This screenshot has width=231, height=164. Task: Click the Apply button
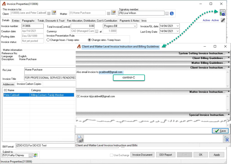tap(217, 155)
